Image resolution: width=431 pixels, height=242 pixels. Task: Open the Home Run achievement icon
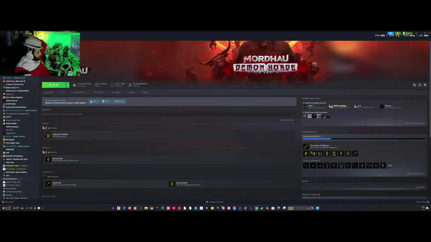pos(48,184)
